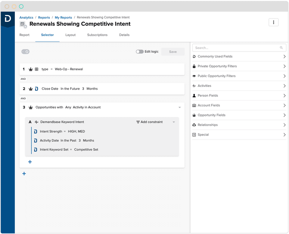
Task: Click the Demandbase logo in sidebar
Action: tap(8, 19)
